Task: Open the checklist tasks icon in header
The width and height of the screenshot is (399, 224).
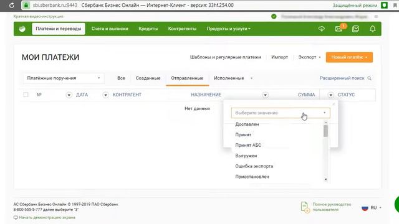Action: click(x=355, y=29)
